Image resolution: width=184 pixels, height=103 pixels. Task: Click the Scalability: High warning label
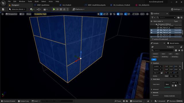tap(40, 14)
